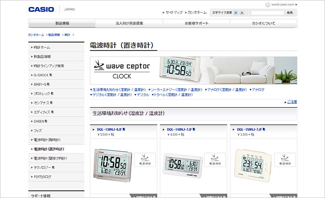Open world.casio.com globe link

click(x=281, y=4)
